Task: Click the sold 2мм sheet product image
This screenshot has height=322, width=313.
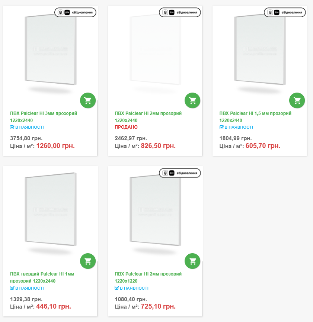Action: (155, 52)
